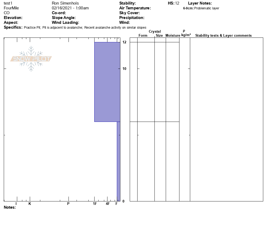This screenshot has height=225, width=267.
Task: Click the Specifics practice pit description line
Action: 85,27
